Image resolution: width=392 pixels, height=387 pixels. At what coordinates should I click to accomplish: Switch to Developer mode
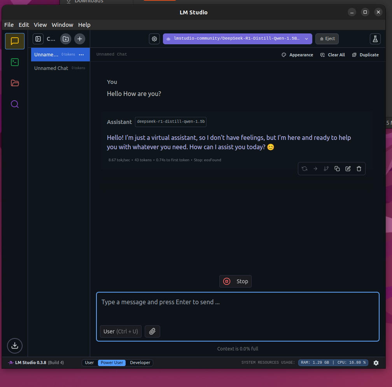click(x=140, y=363)
